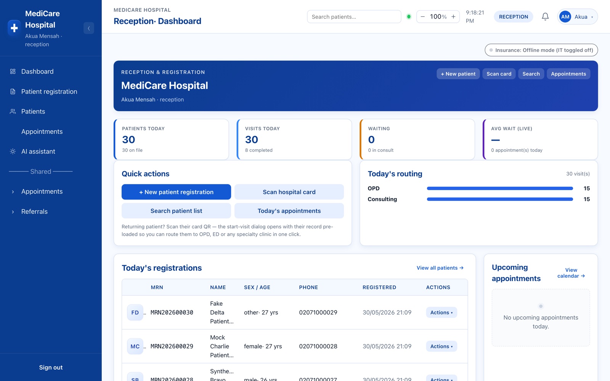Click the REGISTERED column header
The width and height of the screenshot is (610, 381).
tap(379, 287)
